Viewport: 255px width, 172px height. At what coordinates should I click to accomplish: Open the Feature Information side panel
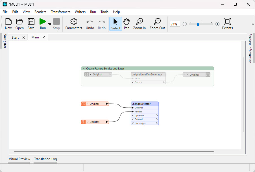250,48
